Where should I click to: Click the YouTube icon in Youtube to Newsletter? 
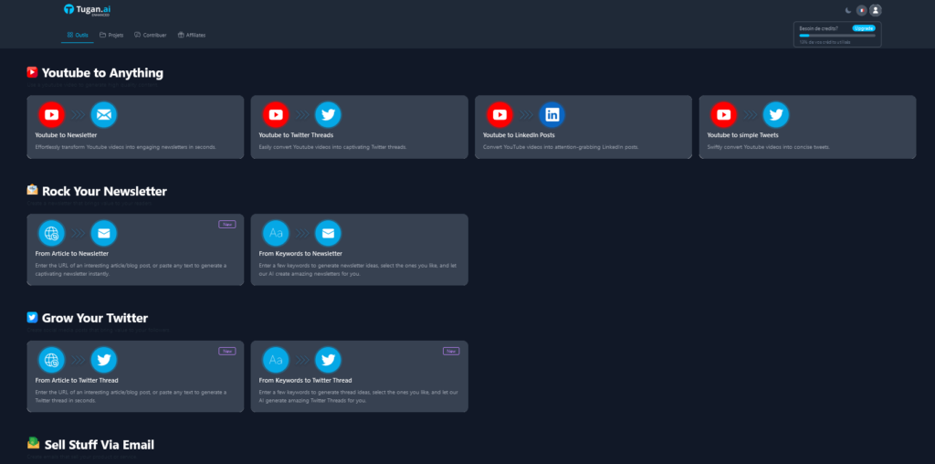[x=51, y=114]
